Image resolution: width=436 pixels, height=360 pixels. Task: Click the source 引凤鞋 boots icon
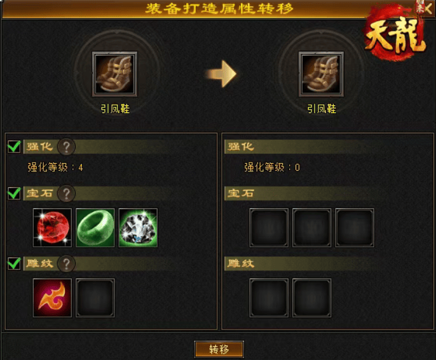114,74
